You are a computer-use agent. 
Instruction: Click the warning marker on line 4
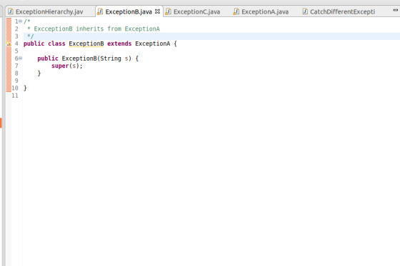[x=9, y=44]
